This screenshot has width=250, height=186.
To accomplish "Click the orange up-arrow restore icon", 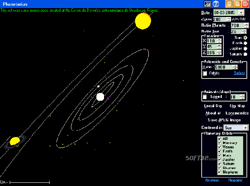I will click(237, 4).
